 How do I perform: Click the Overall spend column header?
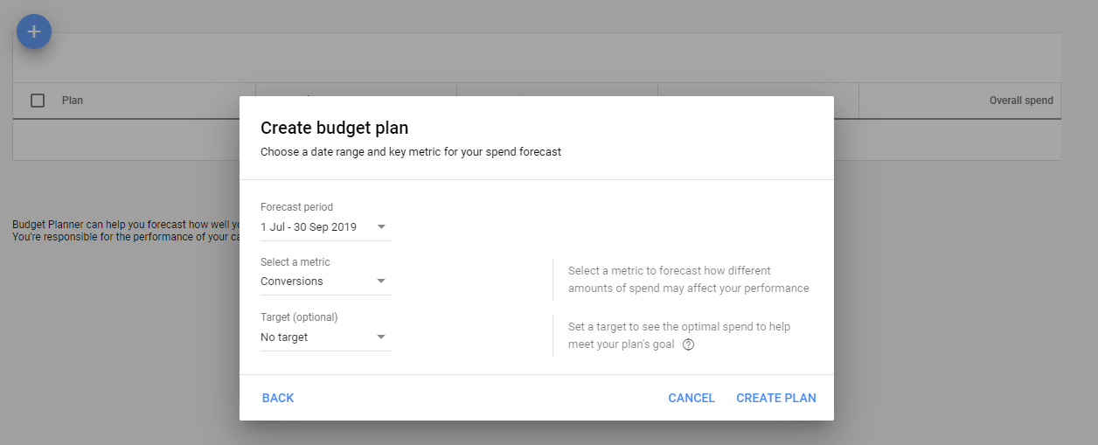point(1021,101)
